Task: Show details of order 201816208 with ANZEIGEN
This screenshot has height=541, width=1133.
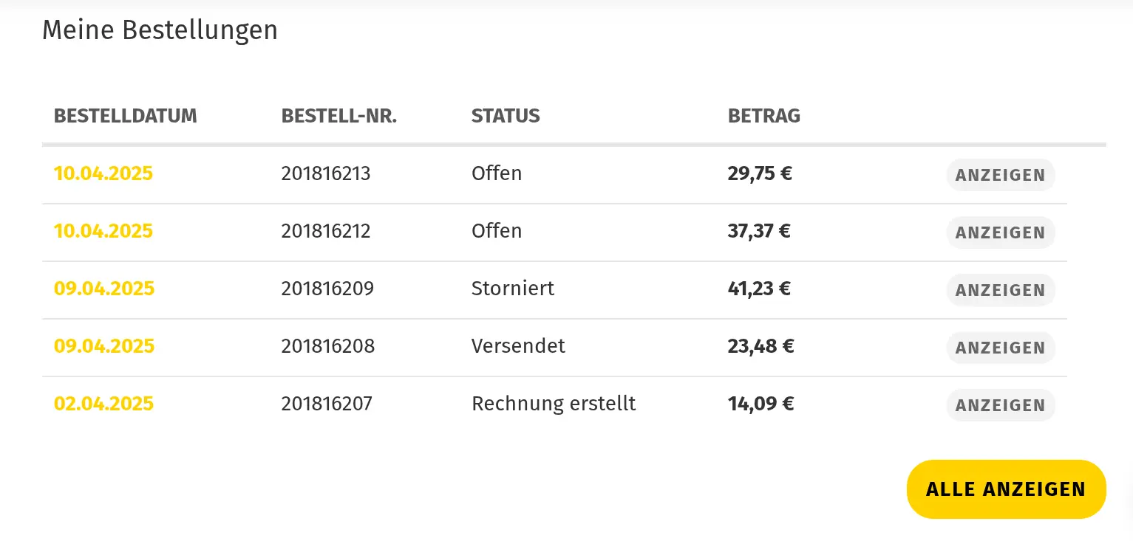Action: point(1001,348)
